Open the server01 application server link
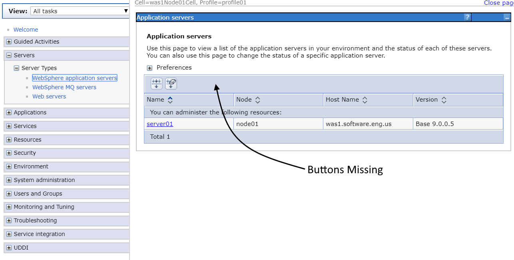The width and height of the screenshot is (514, 260). 159,124
